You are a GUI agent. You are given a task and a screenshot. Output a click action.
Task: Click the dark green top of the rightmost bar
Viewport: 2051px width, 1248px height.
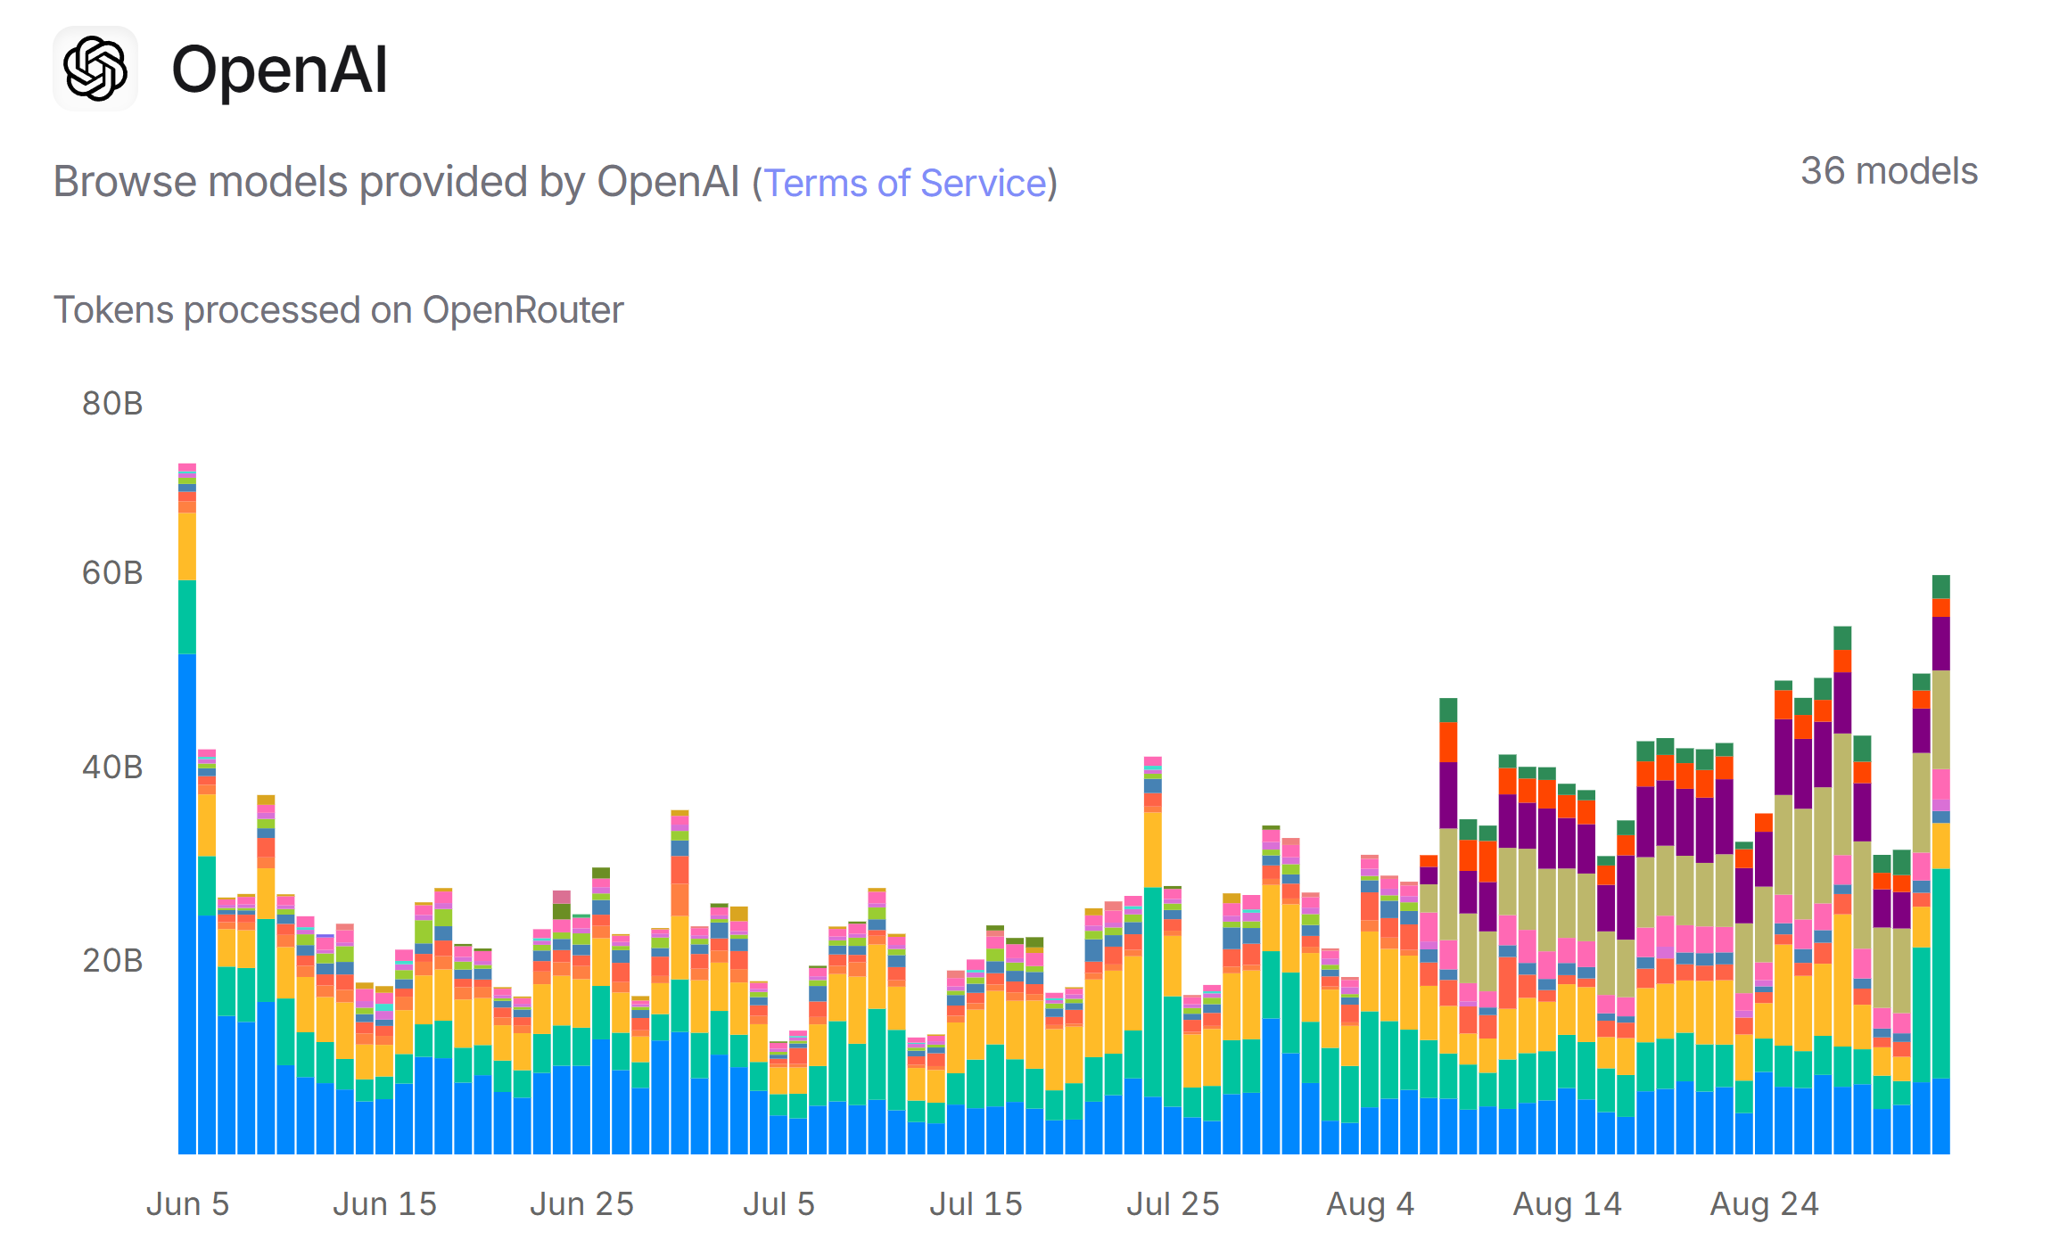coord(1940,586)
